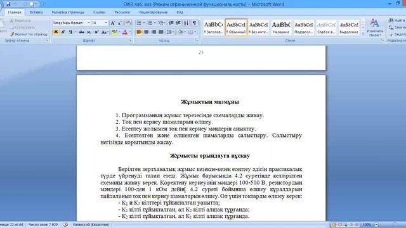Justify text alignment

point(160,32)
